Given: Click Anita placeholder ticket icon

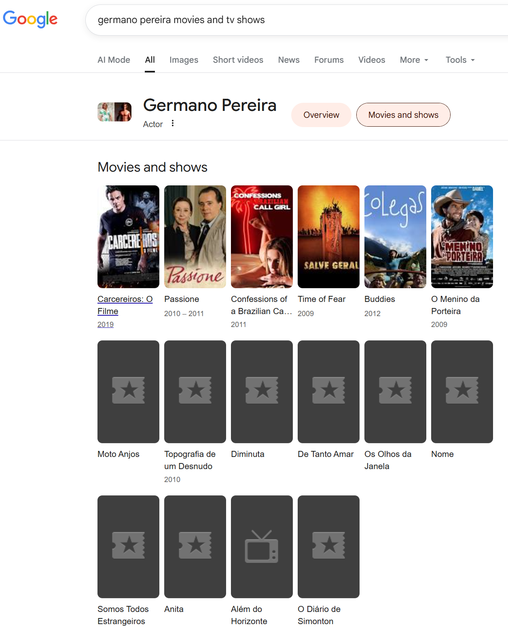Looking at the screenshot, I should coord(195,546).
